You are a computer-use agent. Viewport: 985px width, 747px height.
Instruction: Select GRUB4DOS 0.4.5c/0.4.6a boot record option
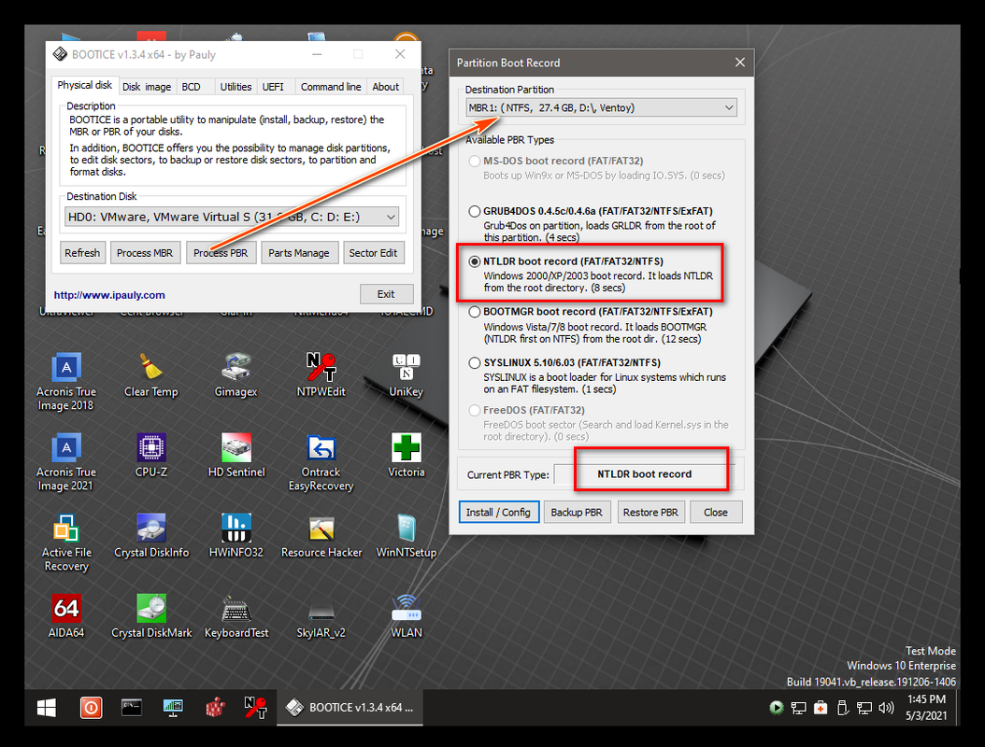point(475,211)
